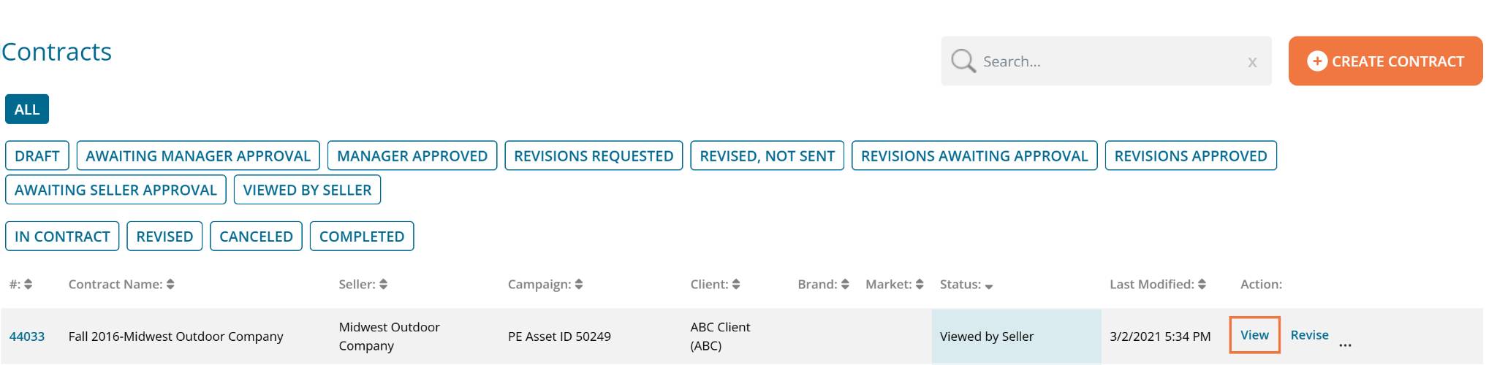The width and height of the screenshot is (1497, 365).
Task: Sort contracts by Brand column
Action: click(x=845, y=285)
